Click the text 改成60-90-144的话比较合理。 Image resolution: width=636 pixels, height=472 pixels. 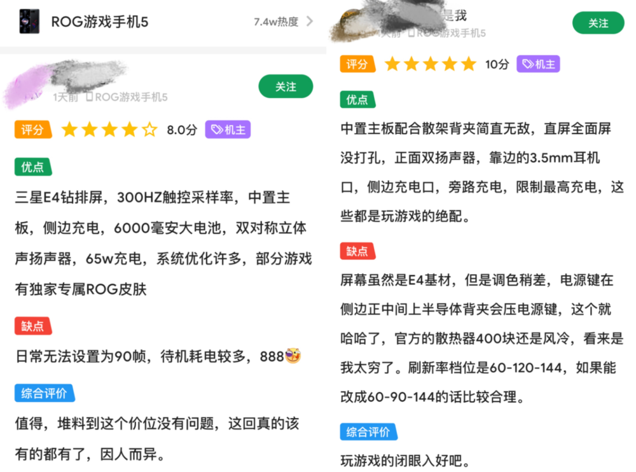click(x=432, y=396)
